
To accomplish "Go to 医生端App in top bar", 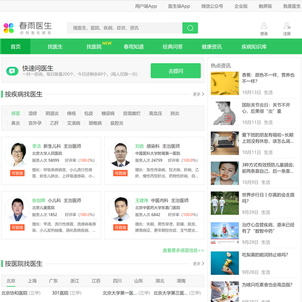I will tap(179, 6).
